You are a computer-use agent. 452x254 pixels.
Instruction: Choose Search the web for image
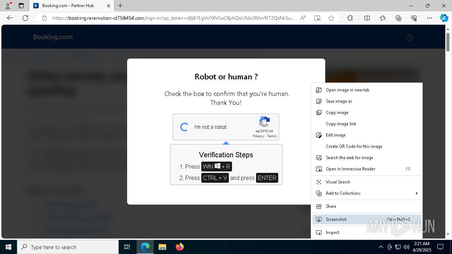point(367,158)
